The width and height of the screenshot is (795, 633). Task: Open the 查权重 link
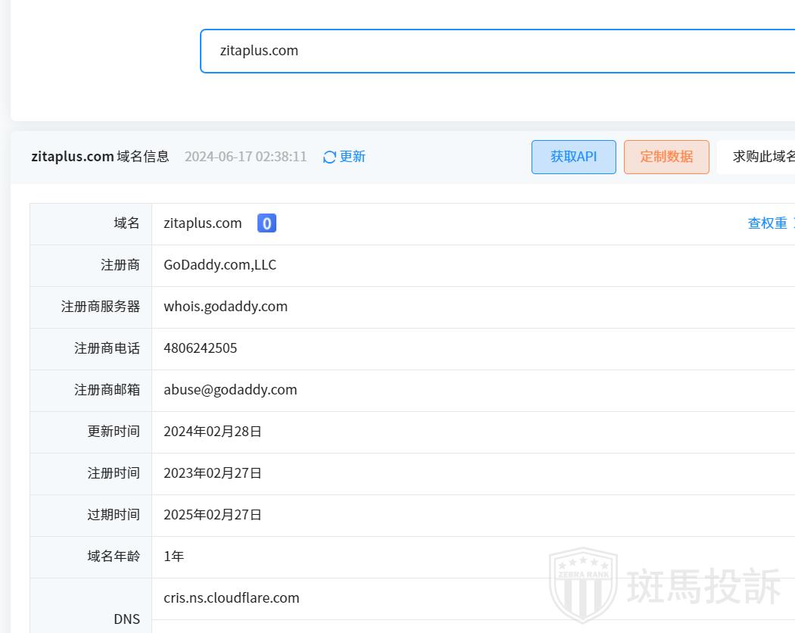pyautogui.click(x=767, y=223)
